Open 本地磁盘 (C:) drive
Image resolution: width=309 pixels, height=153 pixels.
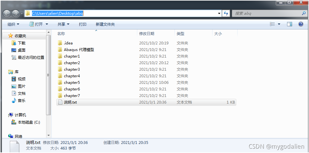(29, 122)
